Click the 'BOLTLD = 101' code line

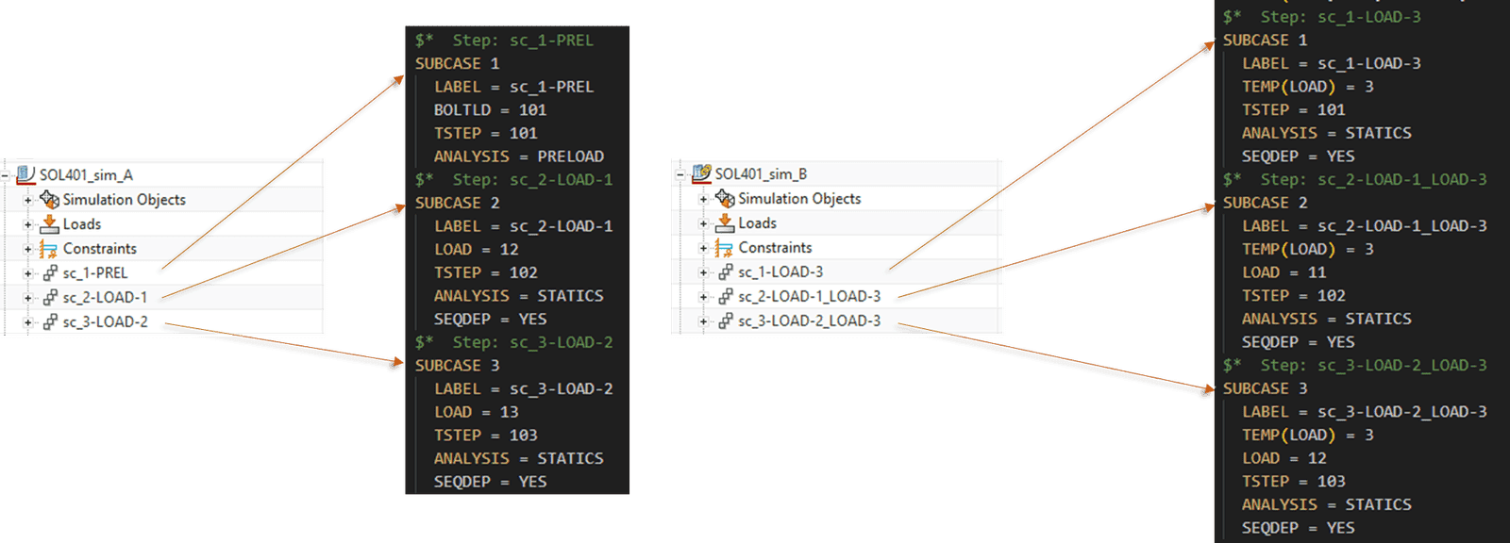point(490,110)
